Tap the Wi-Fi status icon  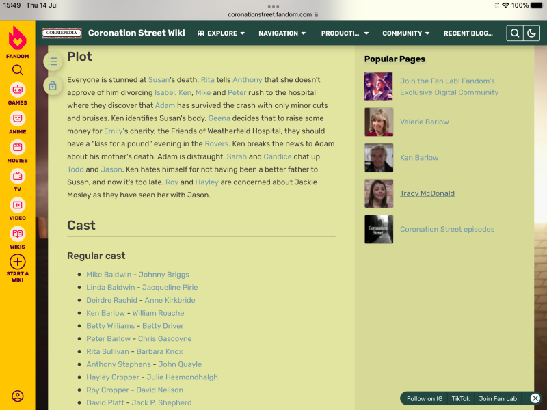coord(505,5)
